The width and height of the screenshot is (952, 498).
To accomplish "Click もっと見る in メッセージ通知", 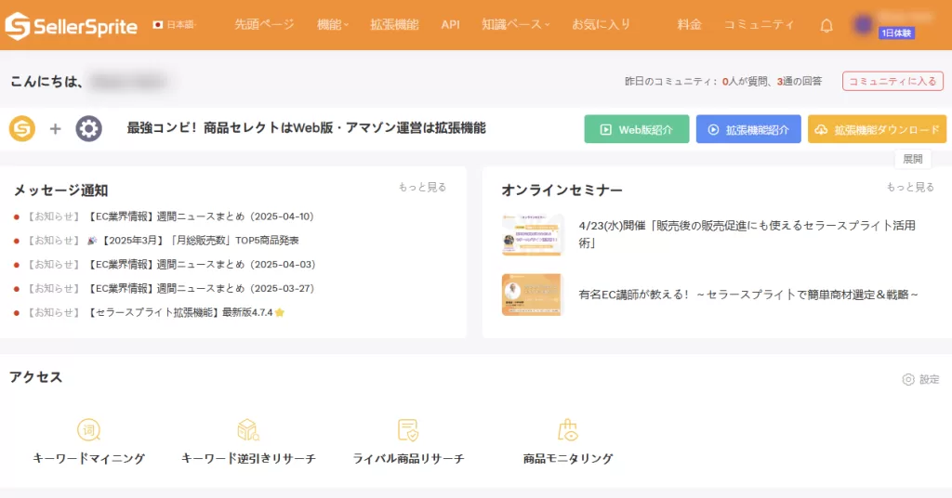I will [x=422, y=187].
